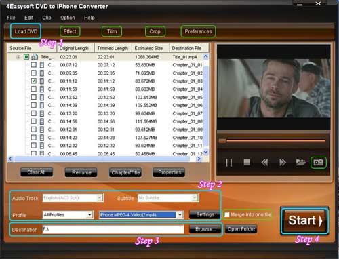339x259 pixels.
Task: Click the film icon in the 00:13:20 row
Action: 42,113
